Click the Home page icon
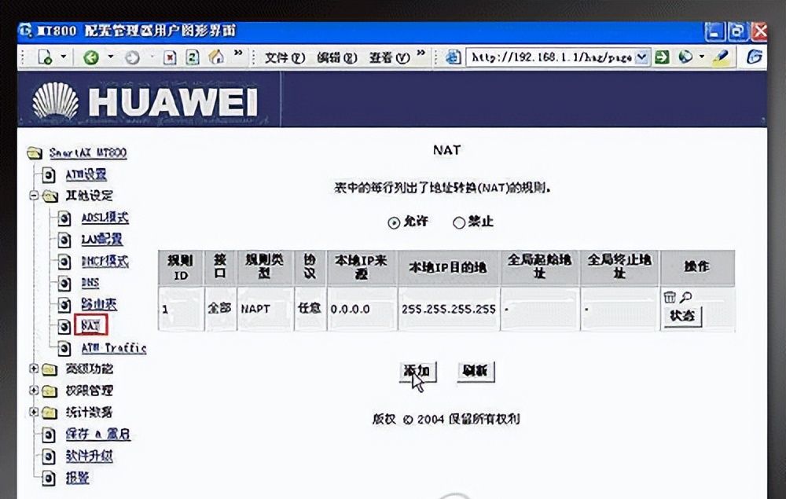The height and width of the screenshot is (499, 786). [216, 57]
